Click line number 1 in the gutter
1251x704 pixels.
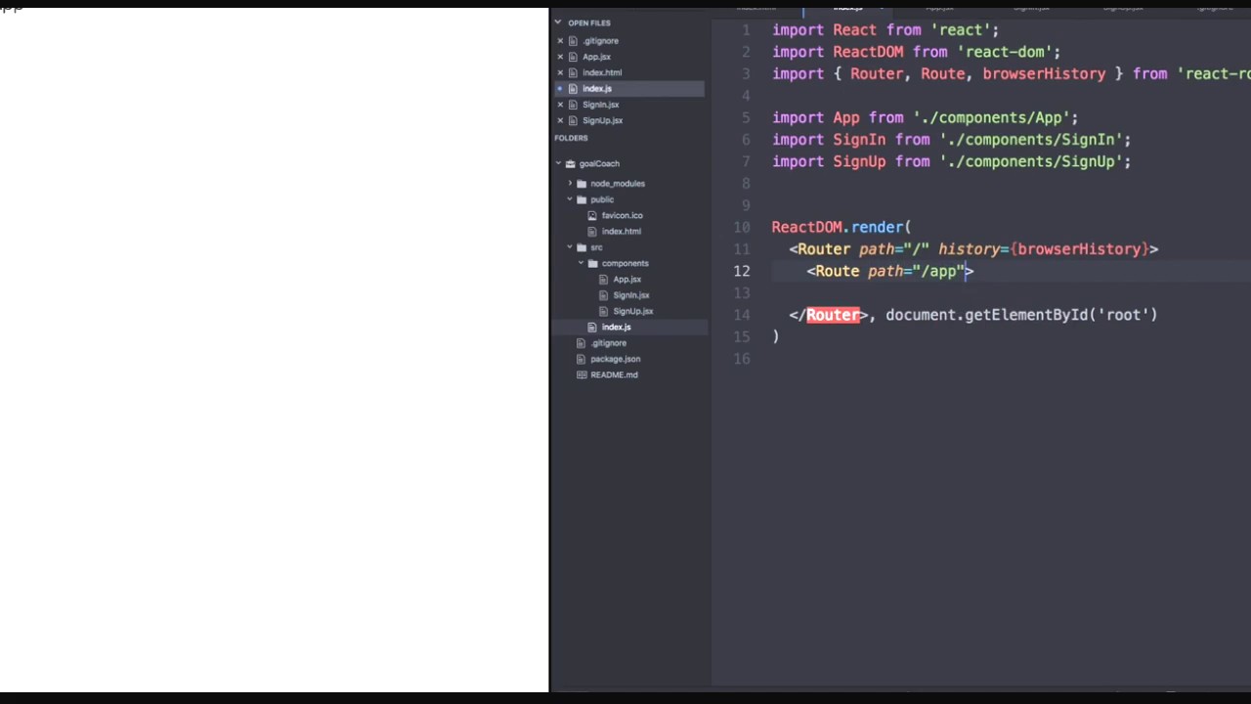pyautogui.click(x=747, y=30)
